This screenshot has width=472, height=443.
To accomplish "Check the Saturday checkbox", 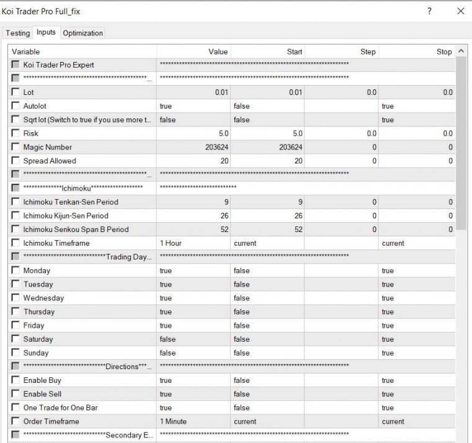I will point(16,339).
